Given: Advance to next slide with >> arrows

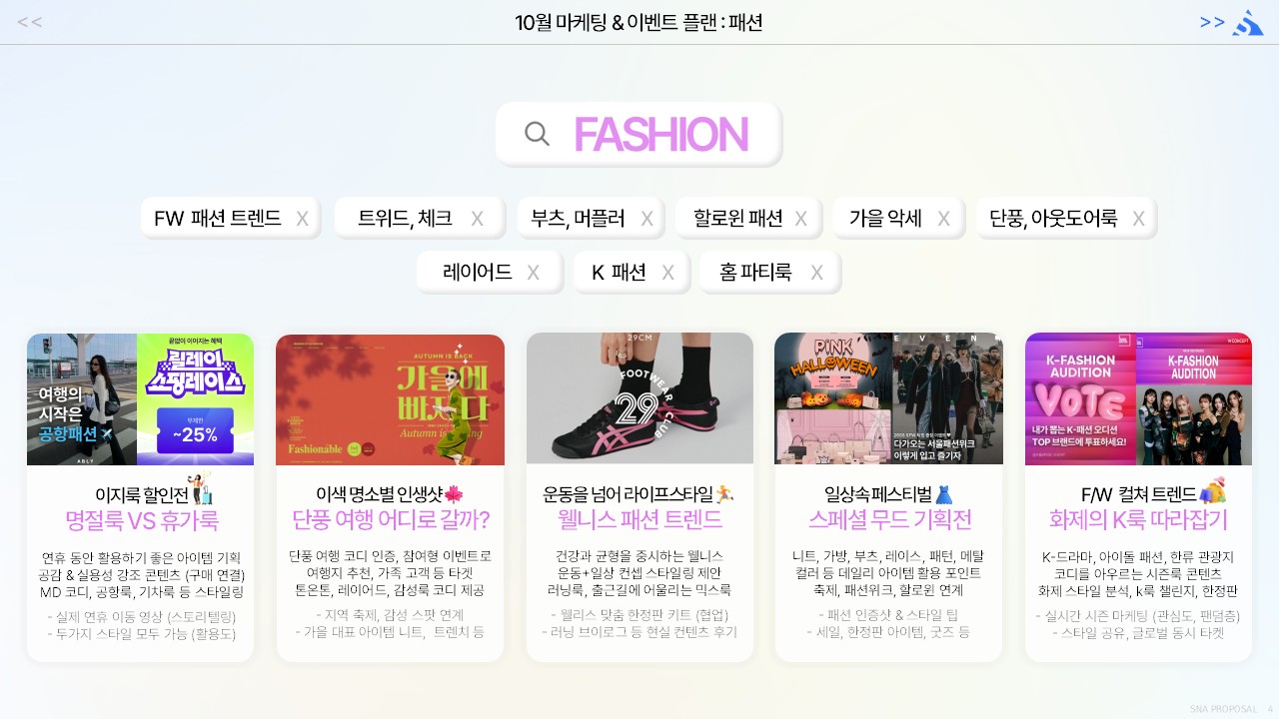Looking at the screenshot, I should [1212, 22].
